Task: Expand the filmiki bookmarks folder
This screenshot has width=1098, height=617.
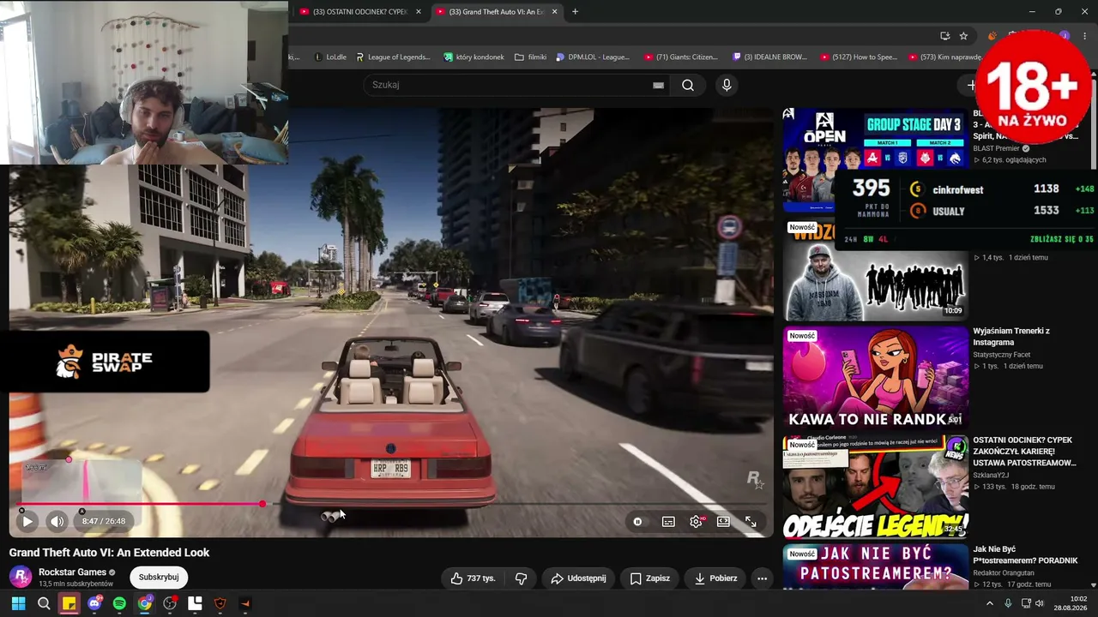Action: tap(530, 57)
